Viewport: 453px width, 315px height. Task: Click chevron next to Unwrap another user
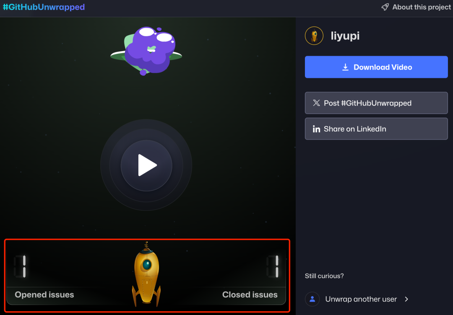click(406, 299)
